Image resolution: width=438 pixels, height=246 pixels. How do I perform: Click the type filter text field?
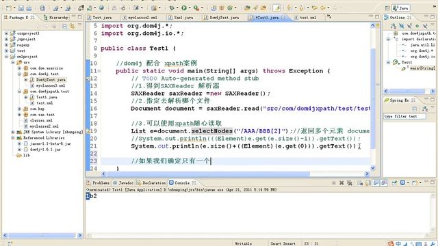[404, 116]
